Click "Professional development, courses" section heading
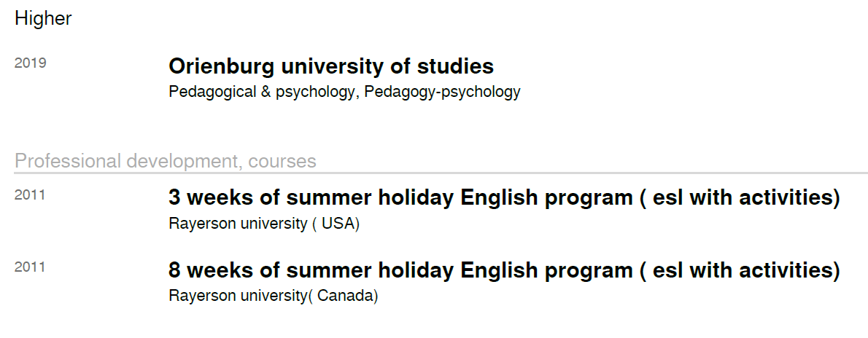This screenshot has height=338, width=868. click(x=166, y=161)
